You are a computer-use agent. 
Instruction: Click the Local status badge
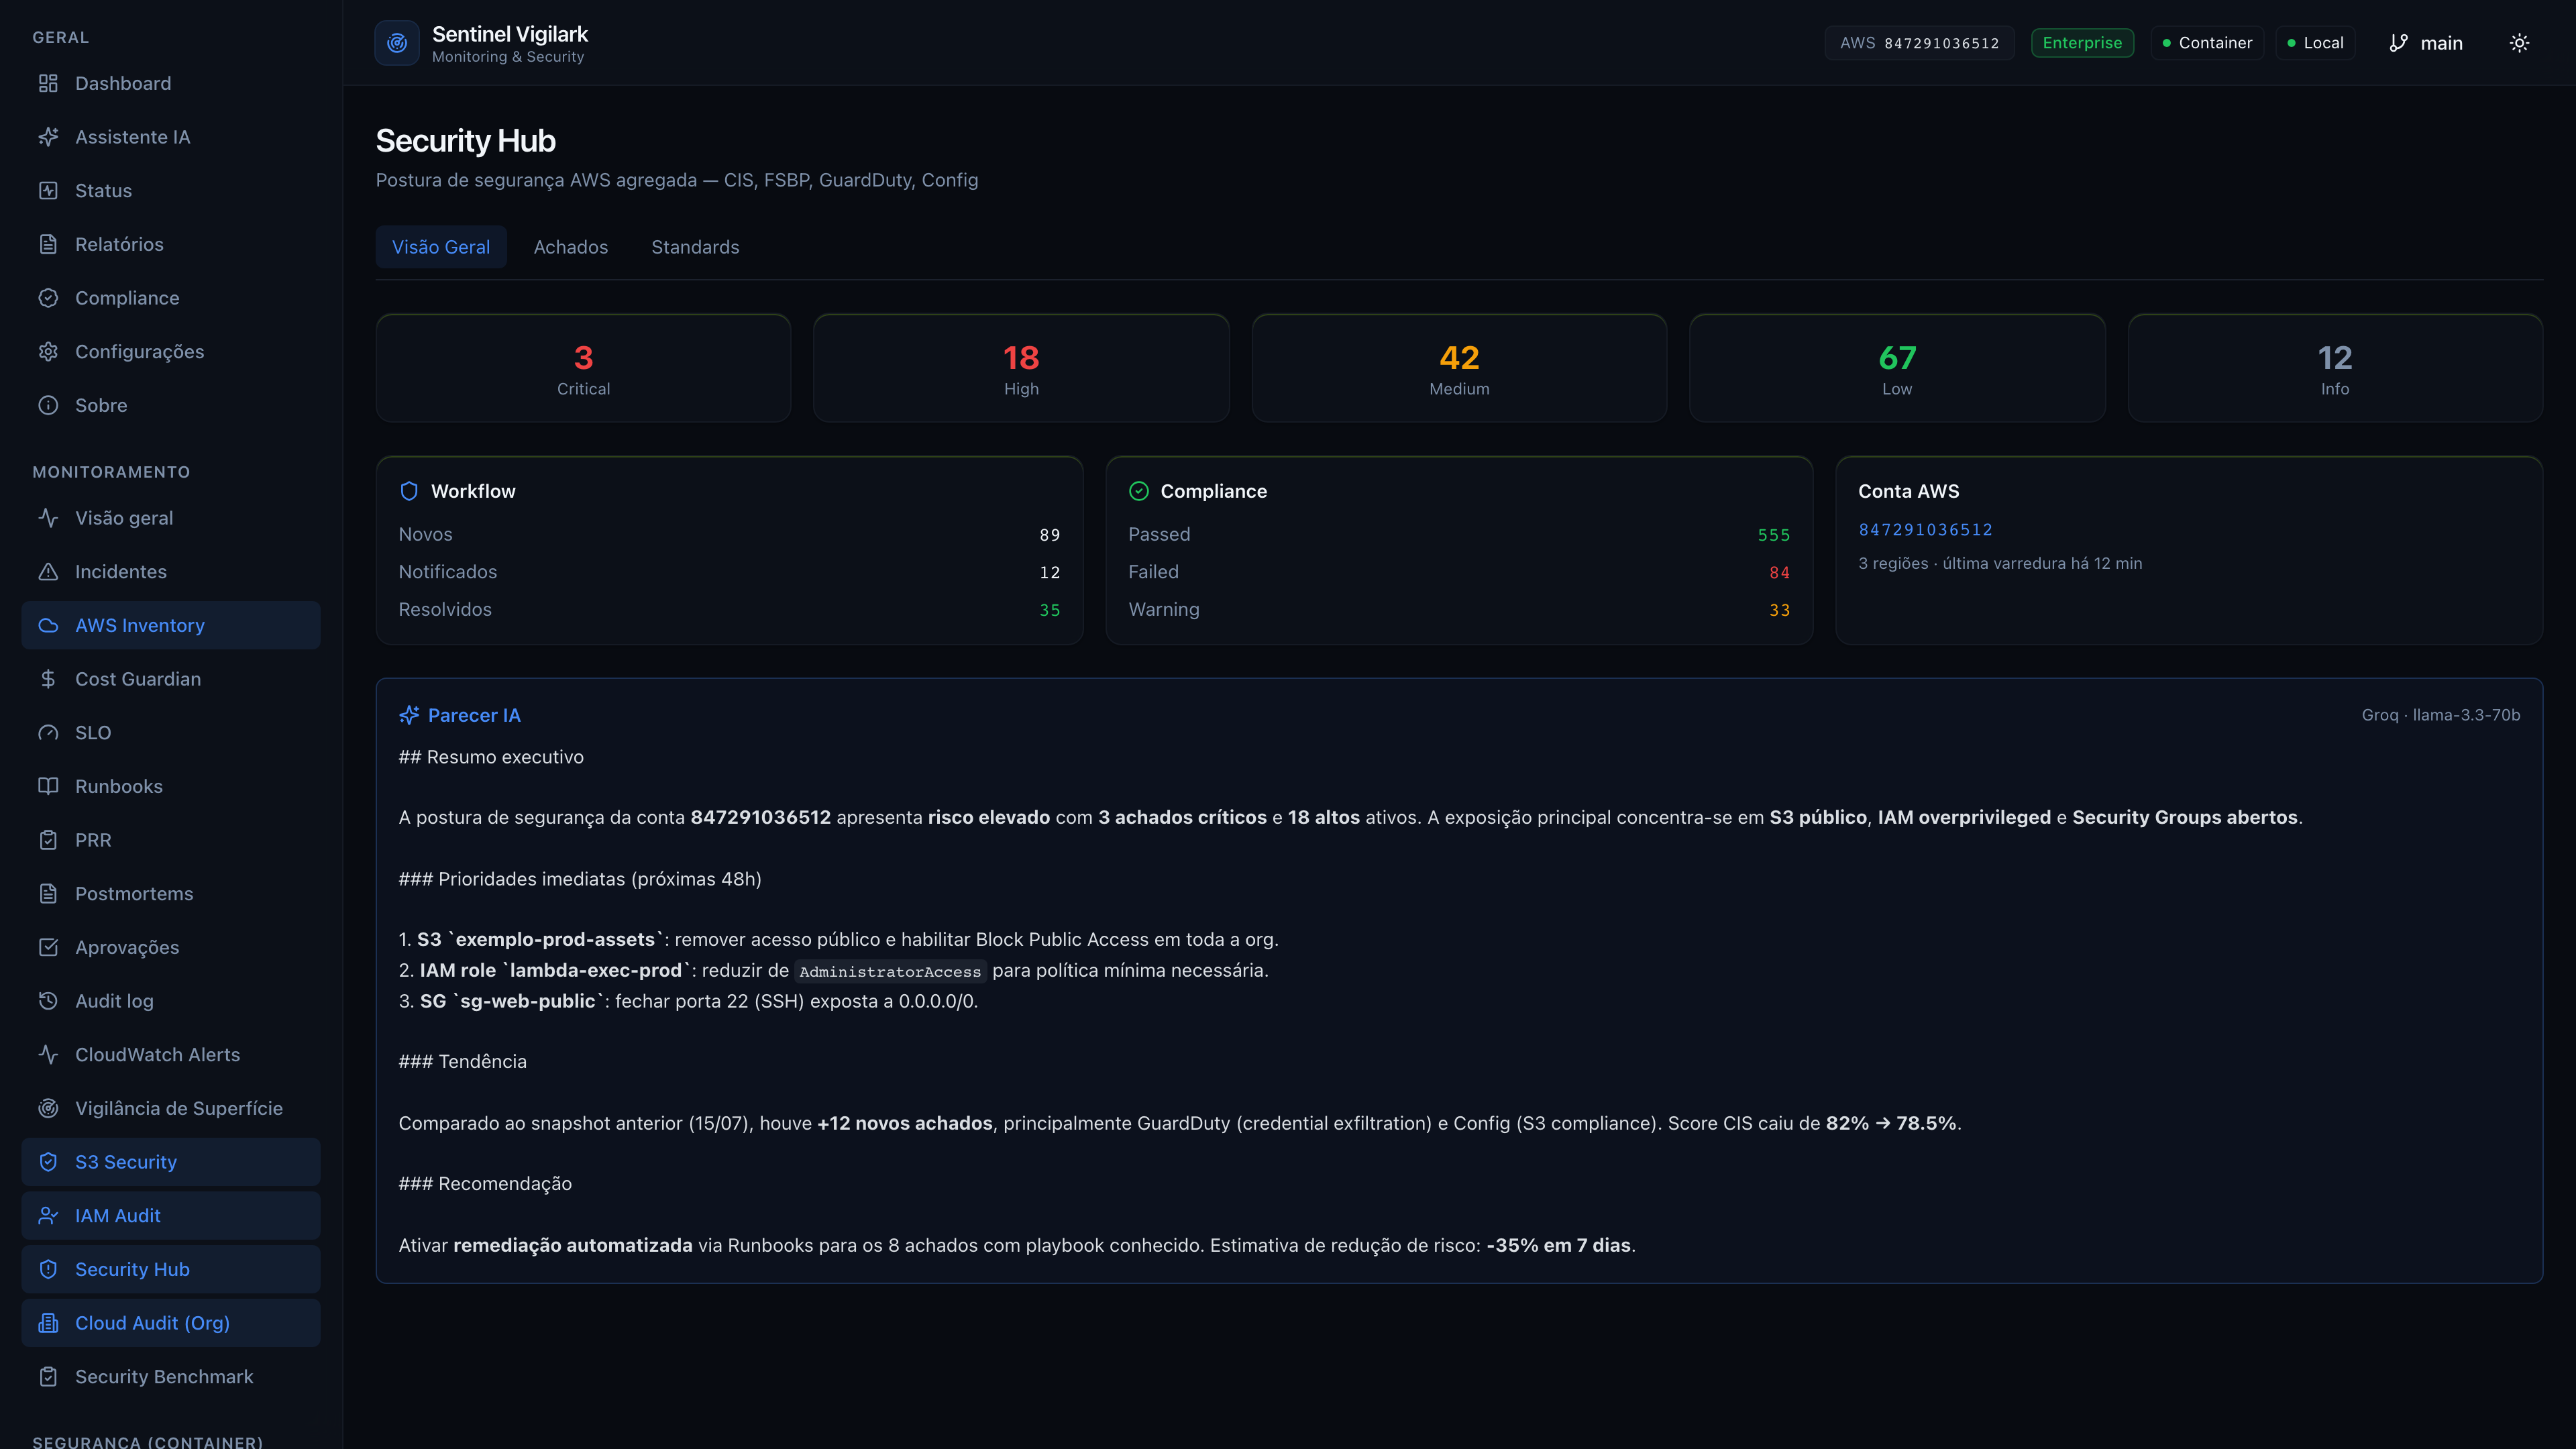pyautogui.click(x=2315, y=43)
